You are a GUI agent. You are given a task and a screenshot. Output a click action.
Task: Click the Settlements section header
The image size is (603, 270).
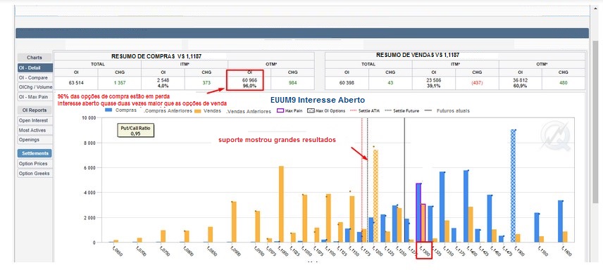pos(35,153)
